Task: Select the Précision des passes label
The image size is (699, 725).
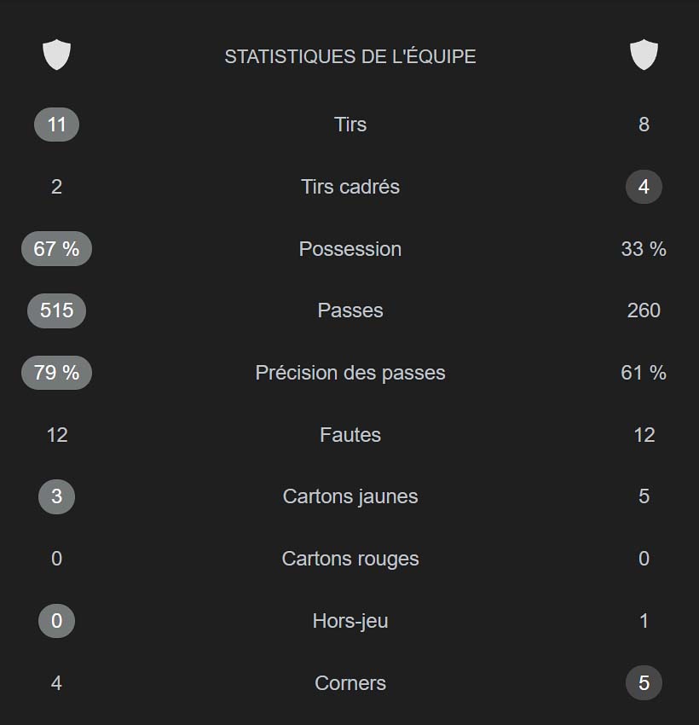Action: tap(350, 373)
